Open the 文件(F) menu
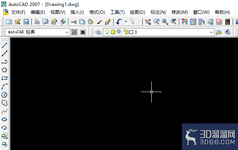The height and width of the screenshot is (150, 238). tap(18, 12)
